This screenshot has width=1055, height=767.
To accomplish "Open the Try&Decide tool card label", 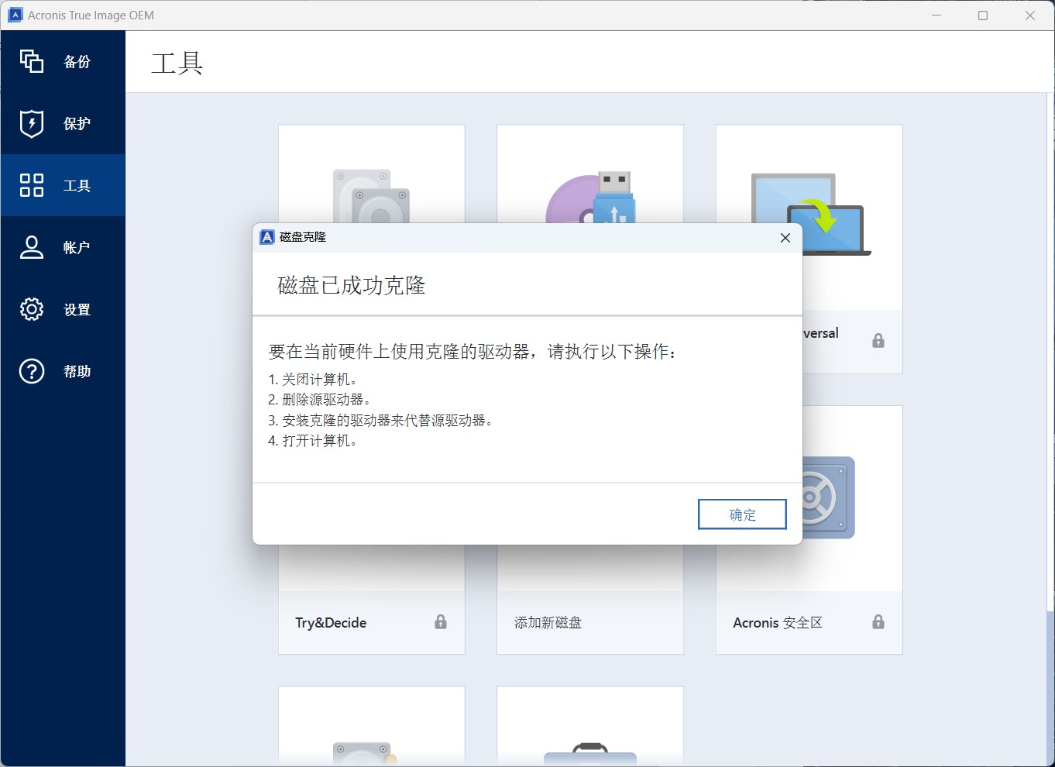I will pyautogui.click(x=331, y=623).
